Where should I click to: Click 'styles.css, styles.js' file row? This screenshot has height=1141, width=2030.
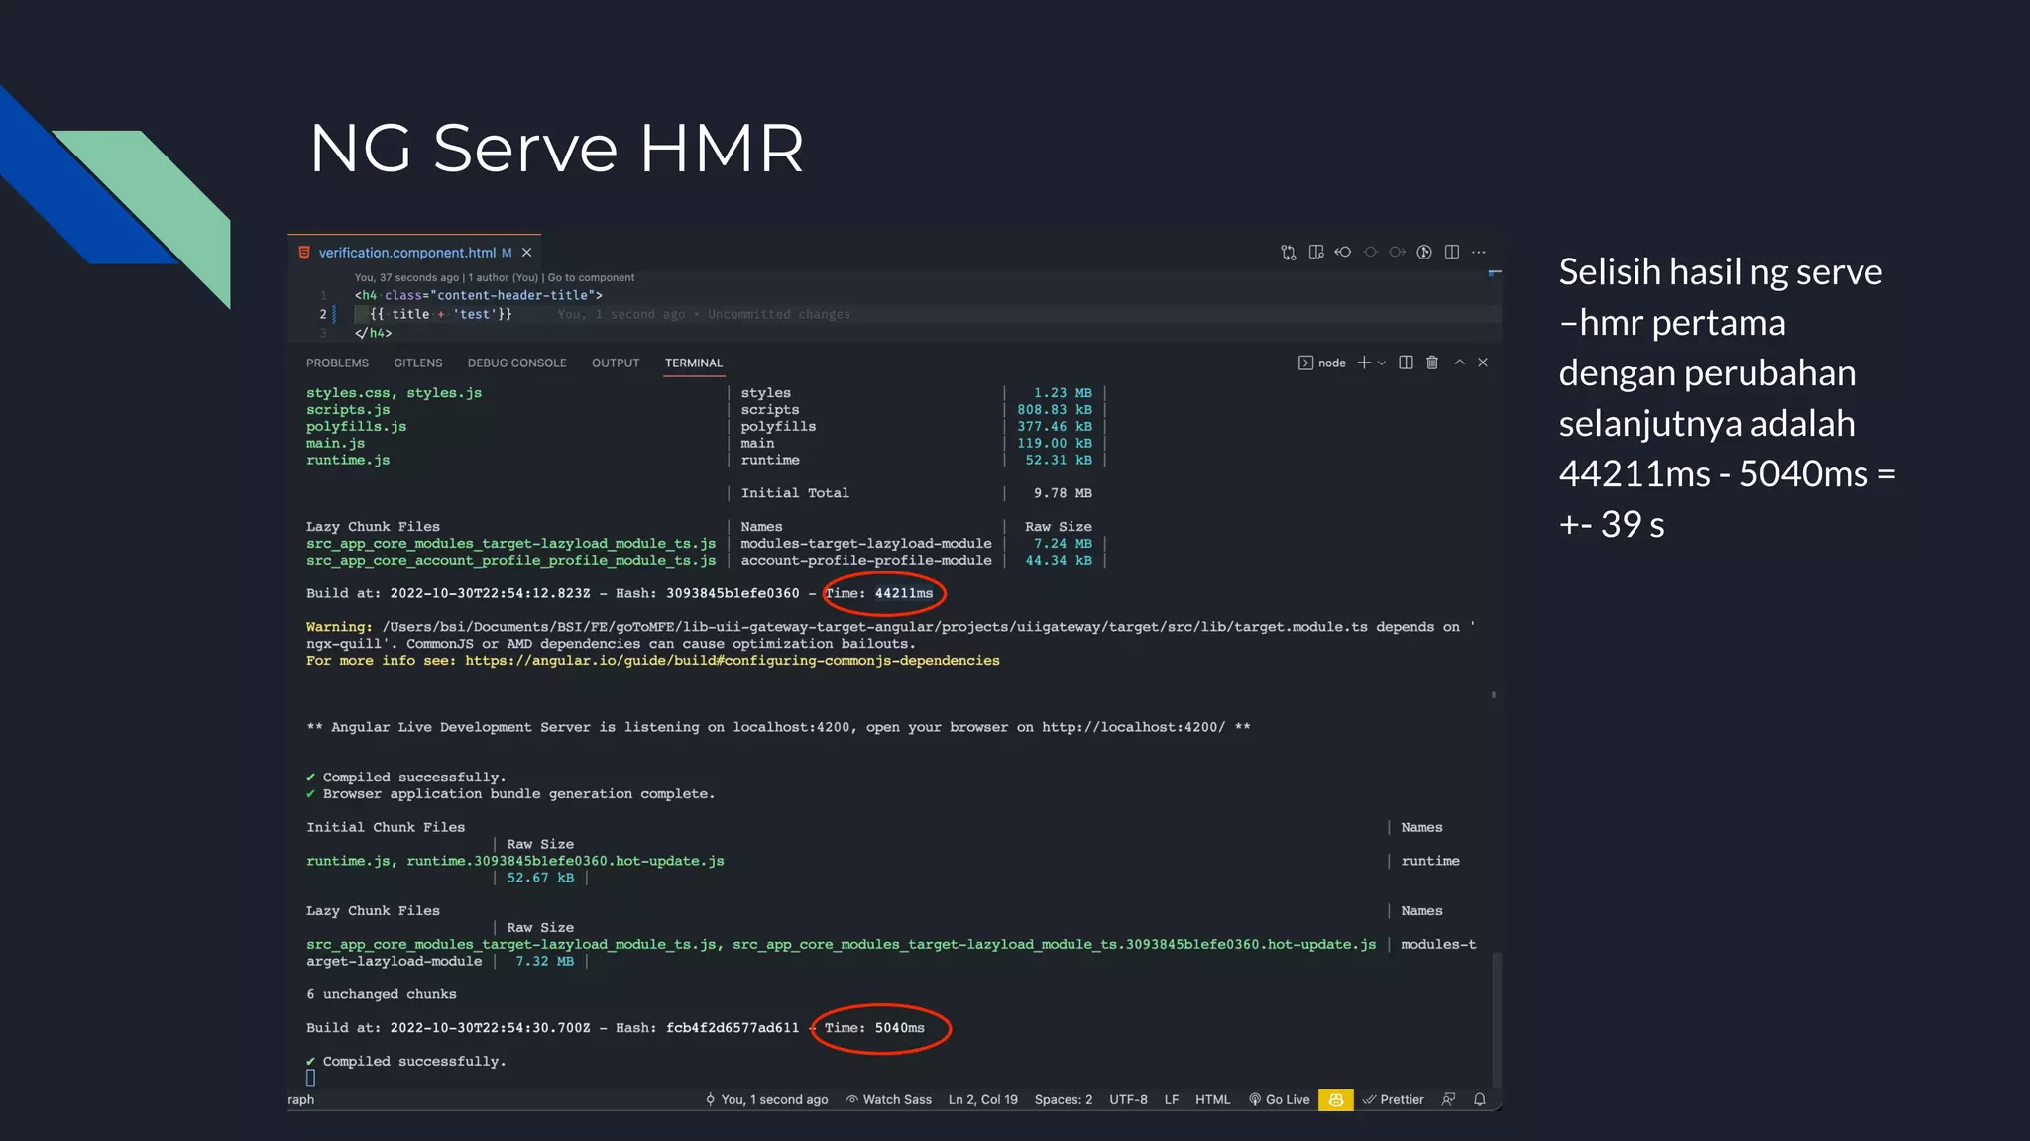(394, 393)
